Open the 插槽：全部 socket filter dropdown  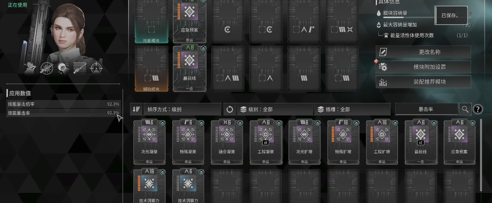click(352, 109)
